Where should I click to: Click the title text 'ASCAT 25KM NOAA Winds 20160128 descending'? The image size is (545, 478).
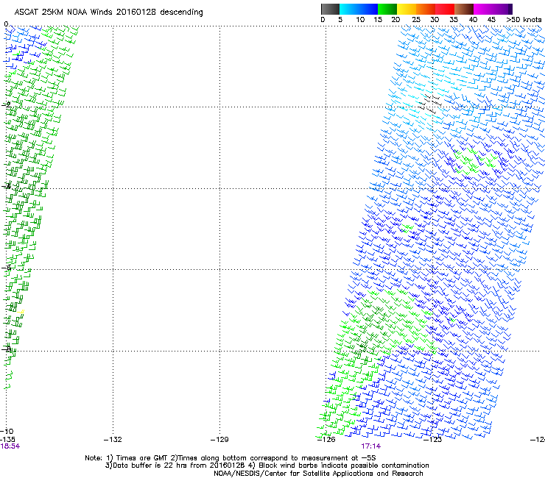tap(108, 13)
